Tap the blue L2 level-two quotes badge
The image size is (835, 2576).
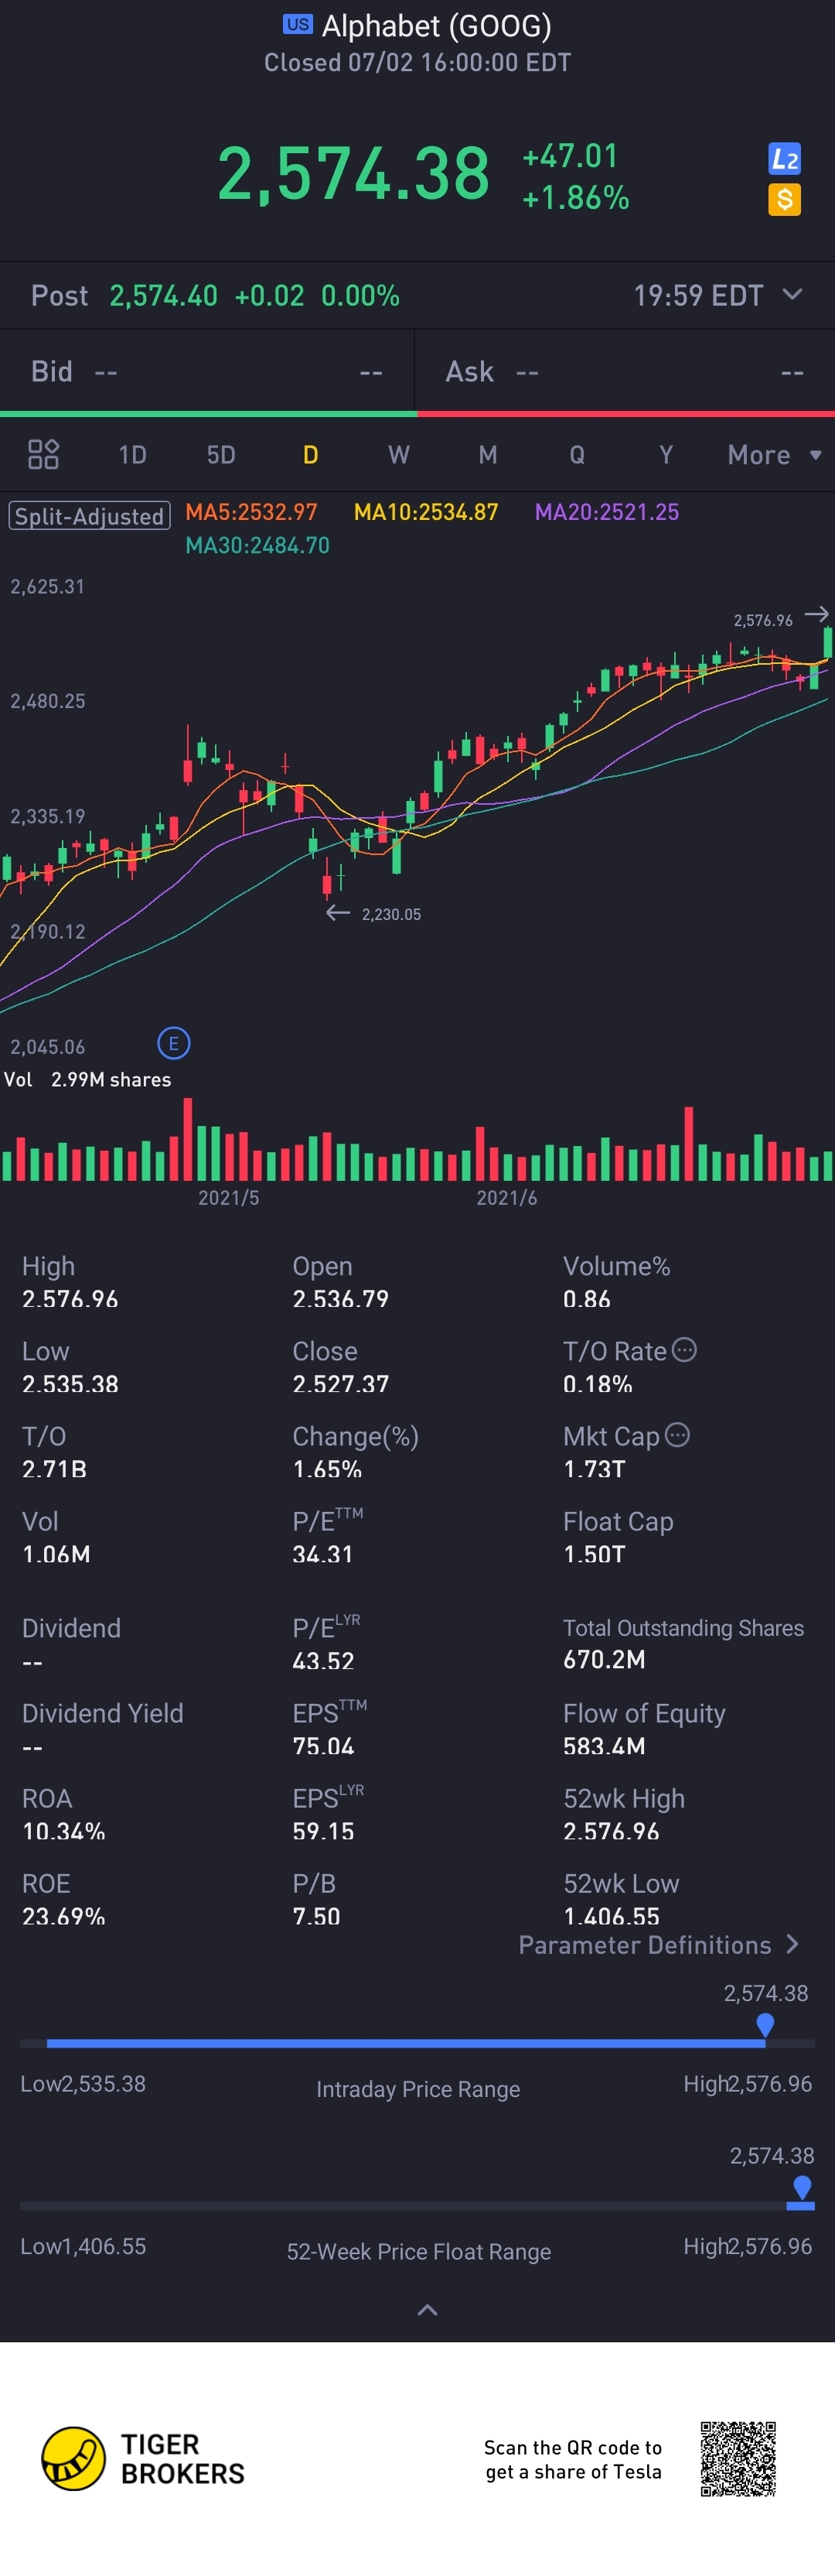pyautogui.click(x=784, y=159)
